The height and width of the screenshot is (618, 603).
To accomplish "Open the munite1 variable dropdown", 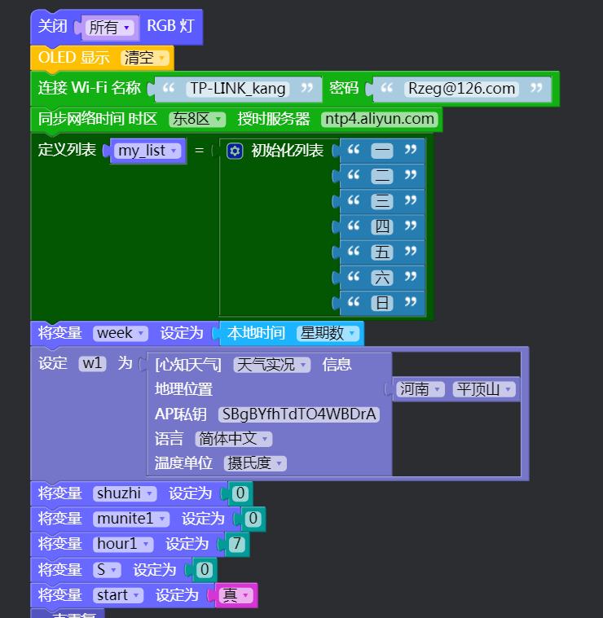I will click(131, 519).
